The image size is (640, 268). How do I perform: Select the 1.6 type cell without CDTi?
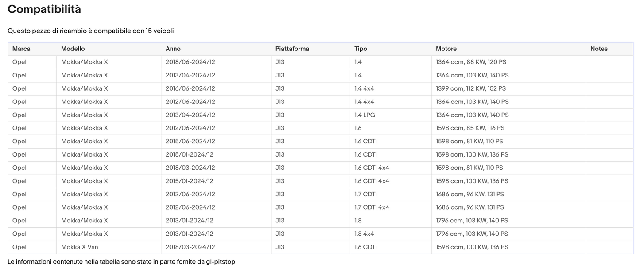[x=358, y=128]
